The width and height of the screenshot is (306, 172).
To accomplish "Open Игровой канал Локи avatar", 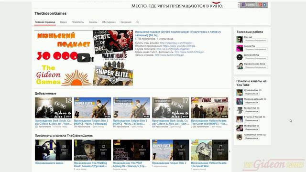I will (x=240, y=66).
